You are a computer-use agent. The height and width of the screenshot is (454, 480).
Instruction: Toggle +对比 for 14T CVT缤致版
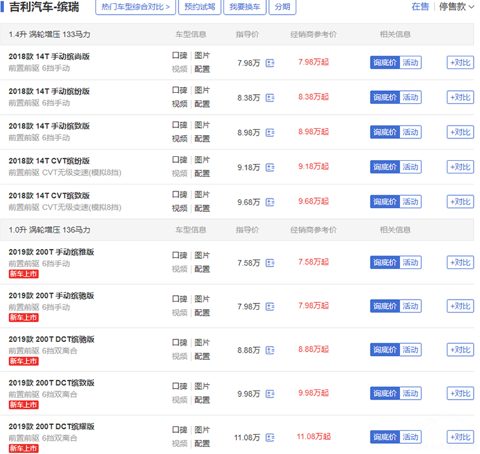pyautogui.click(x=460, y=202)
